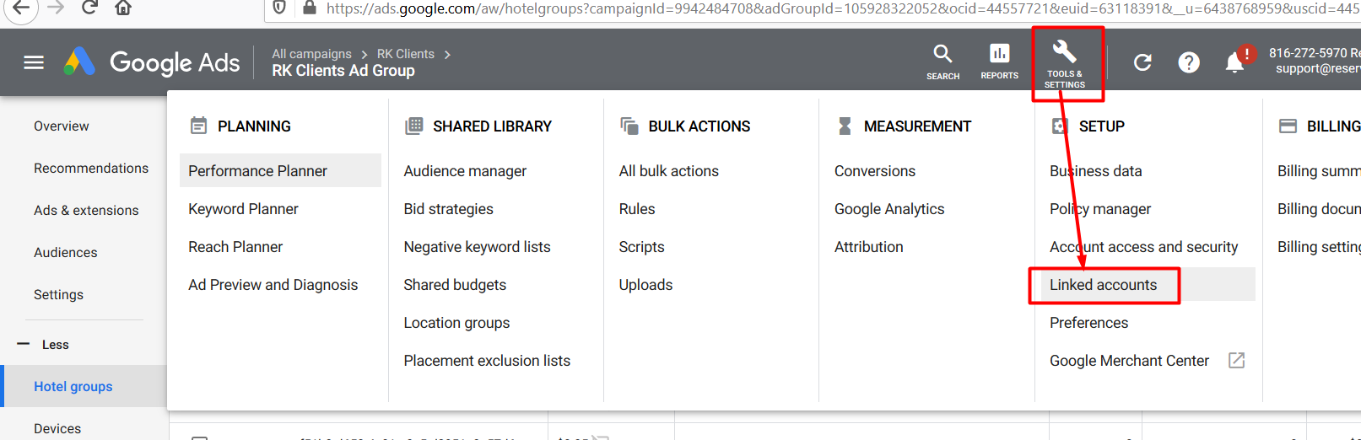Open Policy manager under Setup

pos(1100,208)
